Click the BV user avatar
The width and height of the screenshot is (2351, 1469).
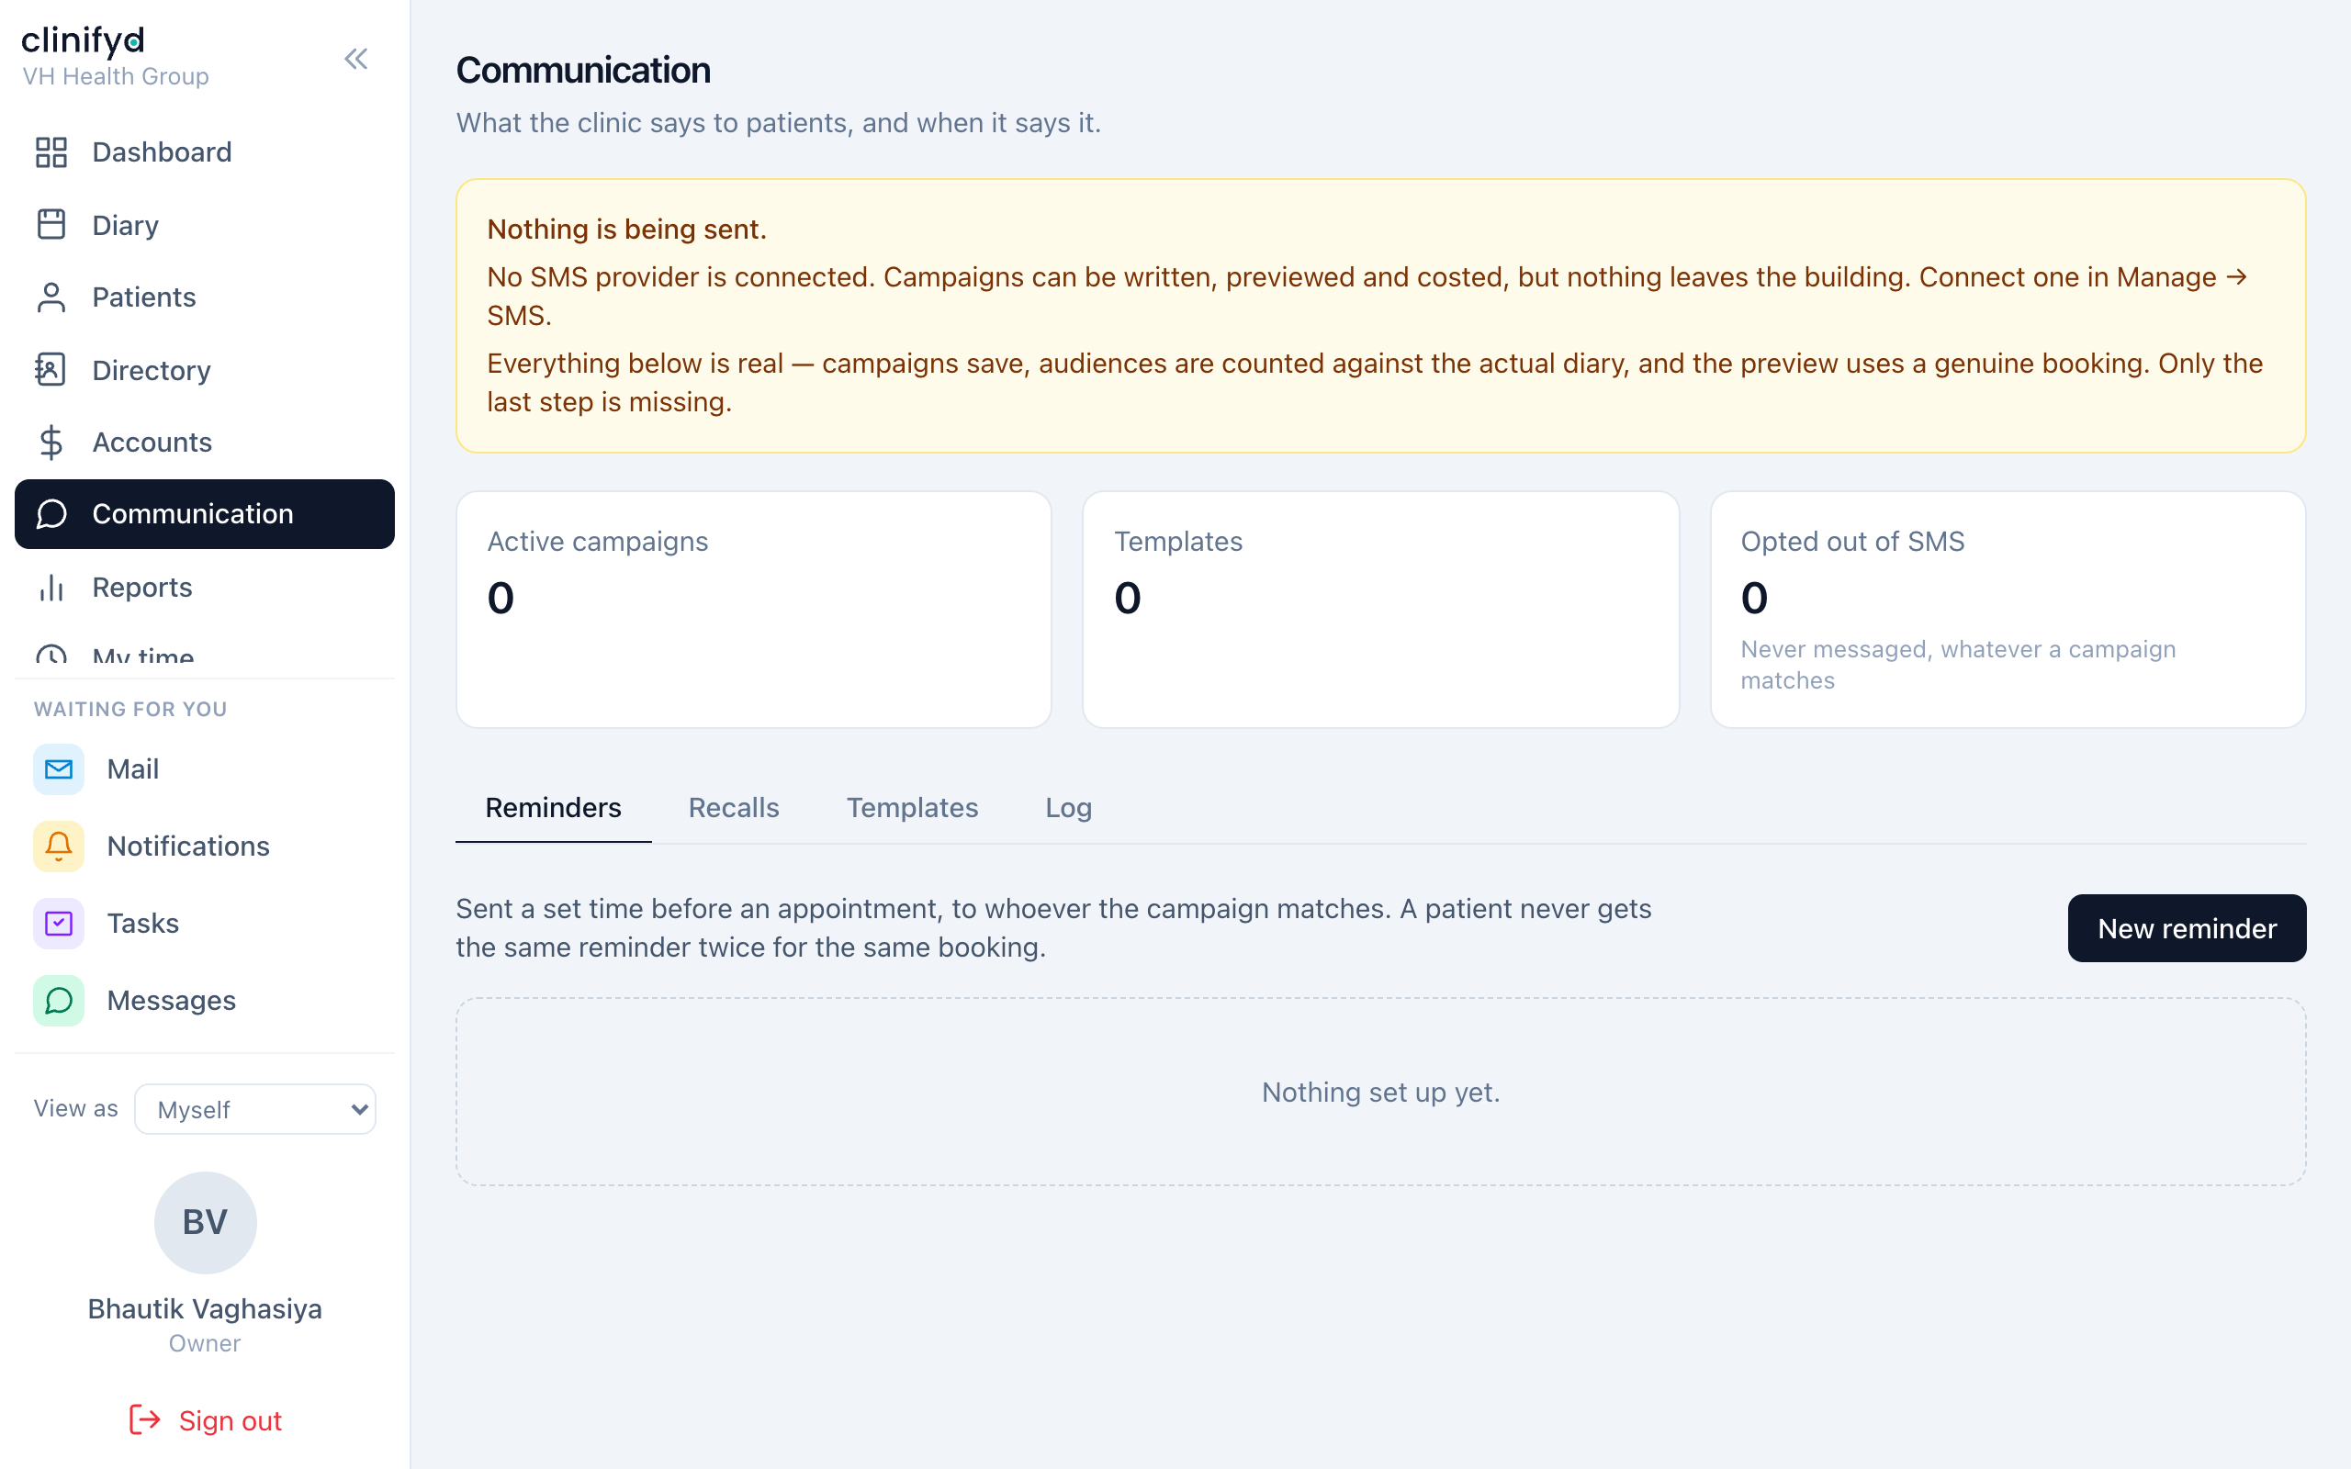pos(205,1222)
